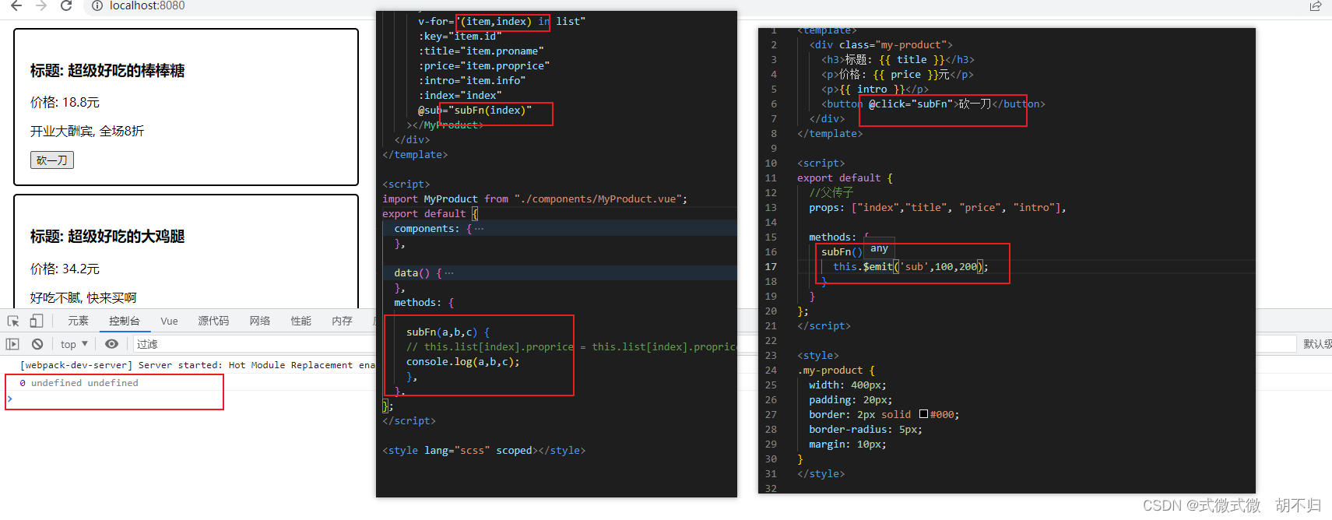The width and height of the screenshot is (1332, 520).
Task: Click the @sub="subFn(index)" attribute
Action: (x=475, y=111)
